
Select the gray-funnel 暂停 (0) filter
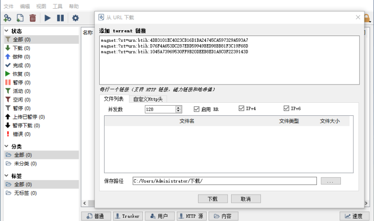point(42,108)
